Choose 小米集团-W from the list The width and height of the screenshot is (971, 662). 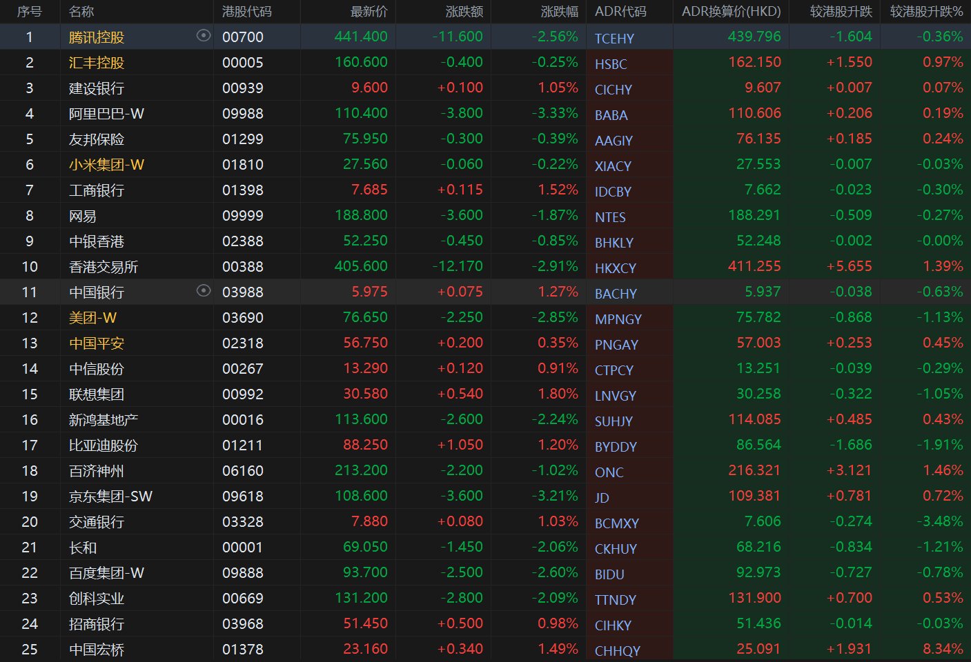click(107, 165)
